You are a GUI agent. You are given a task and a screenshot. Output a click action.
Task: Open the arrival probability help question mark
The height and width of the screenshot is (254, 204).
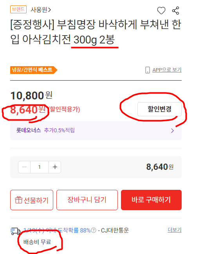[94, 230]
